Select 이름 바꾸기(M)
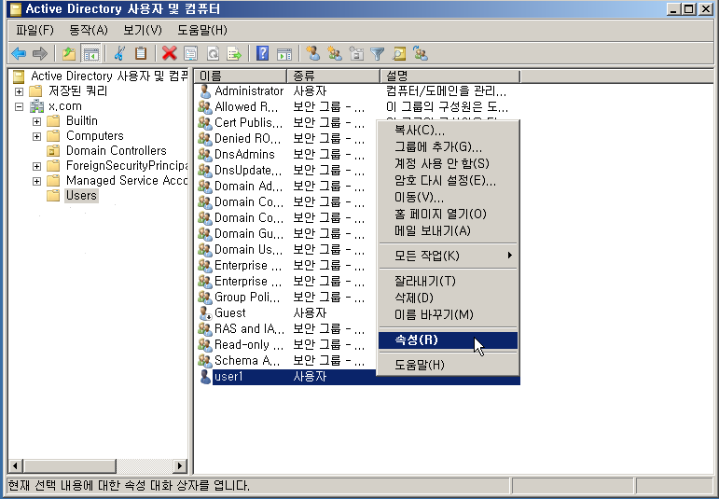This screenshot has width=719, height=499. [448, 314]
